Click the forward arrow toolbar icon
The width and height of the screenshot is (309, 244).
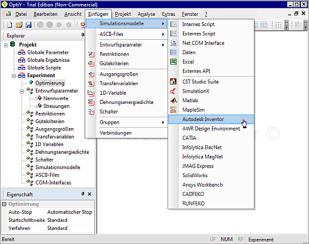(59, 25)
